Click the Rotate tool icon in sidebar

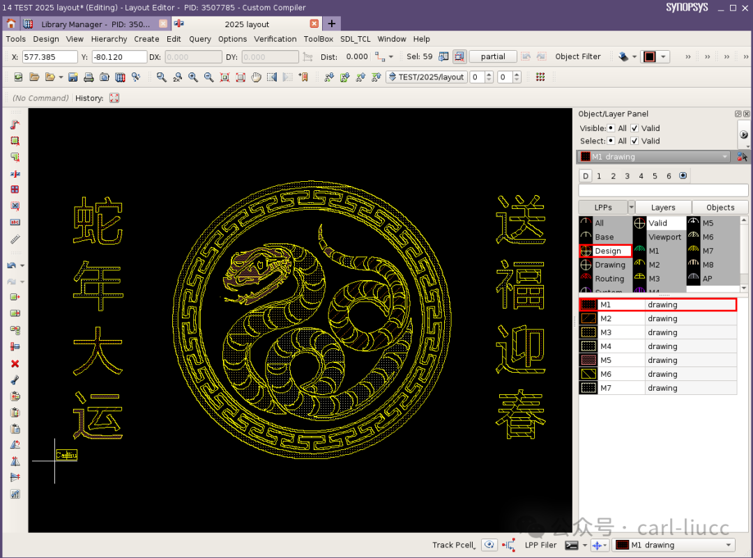pyautogui.click(x=15, y=444)
